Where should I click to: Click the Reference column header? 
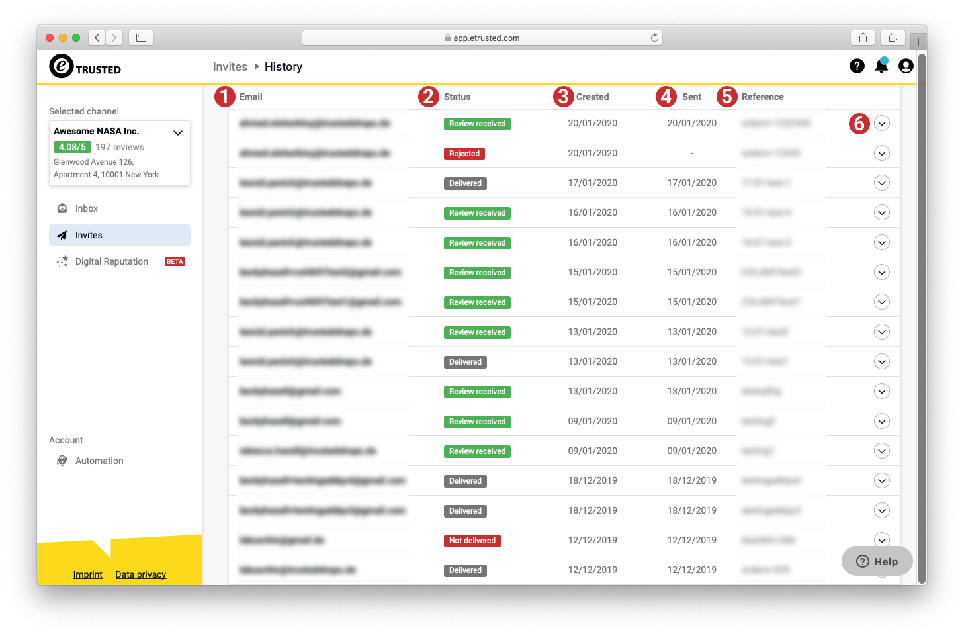click(x=762, y=97)
